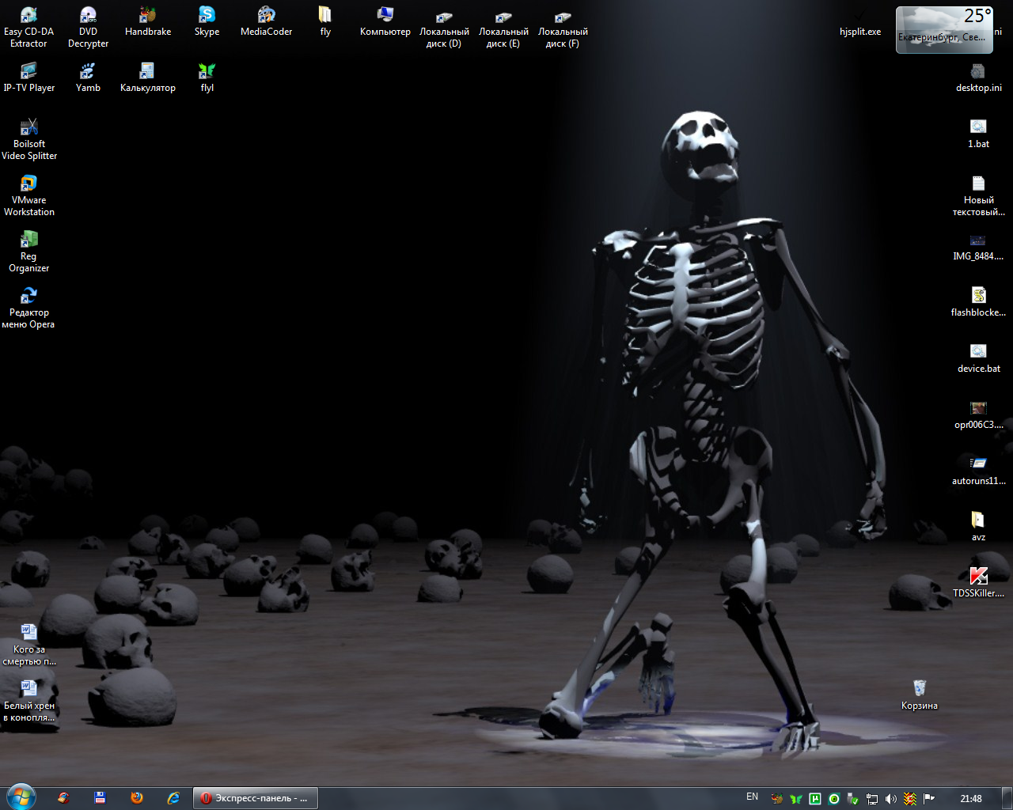
Task: Open the network connection tray icon
Action: click(x=871, y=799)
